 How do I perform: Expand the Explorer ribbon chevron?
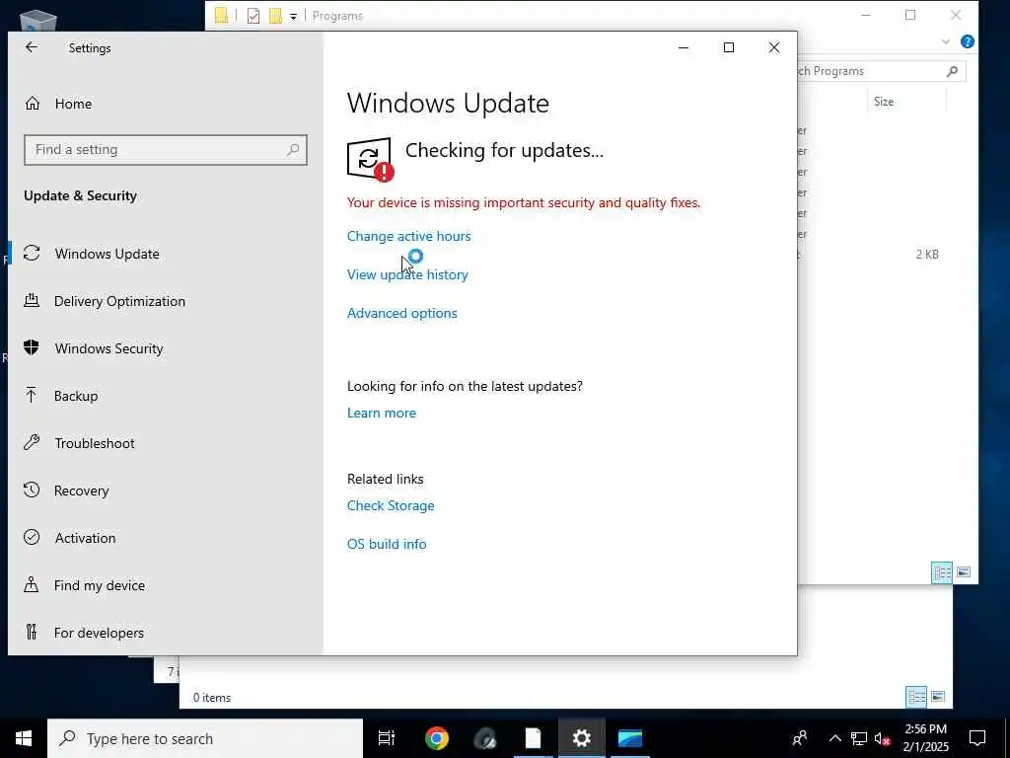945,41
